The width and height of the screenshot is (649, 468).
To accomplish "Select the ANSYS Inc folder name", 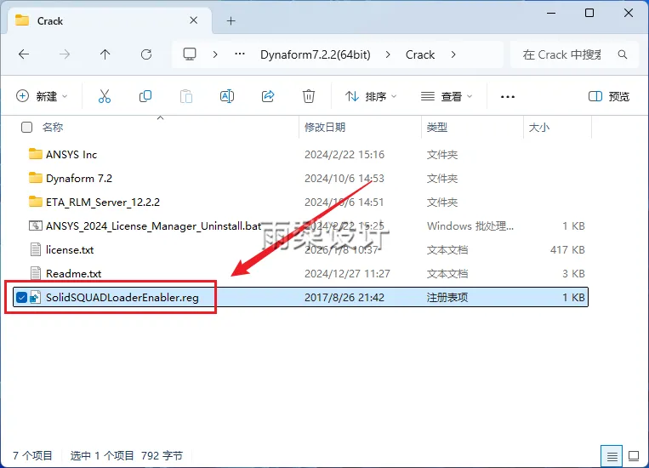I will 71,155.
